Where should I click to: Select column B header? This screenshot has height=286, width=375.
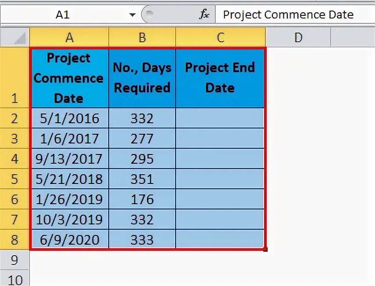(x=142, y=37)
